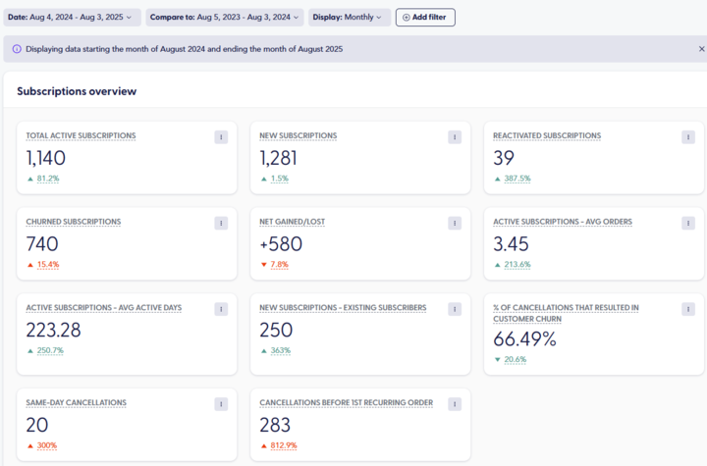Click the 7.8% decrease value
This screenshot has width=707, height=466.
pos(279,265)
